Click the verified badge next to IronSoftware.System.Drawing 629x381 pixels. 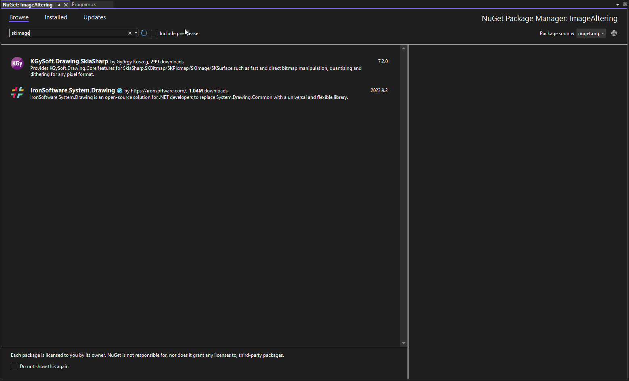point(119,90)
